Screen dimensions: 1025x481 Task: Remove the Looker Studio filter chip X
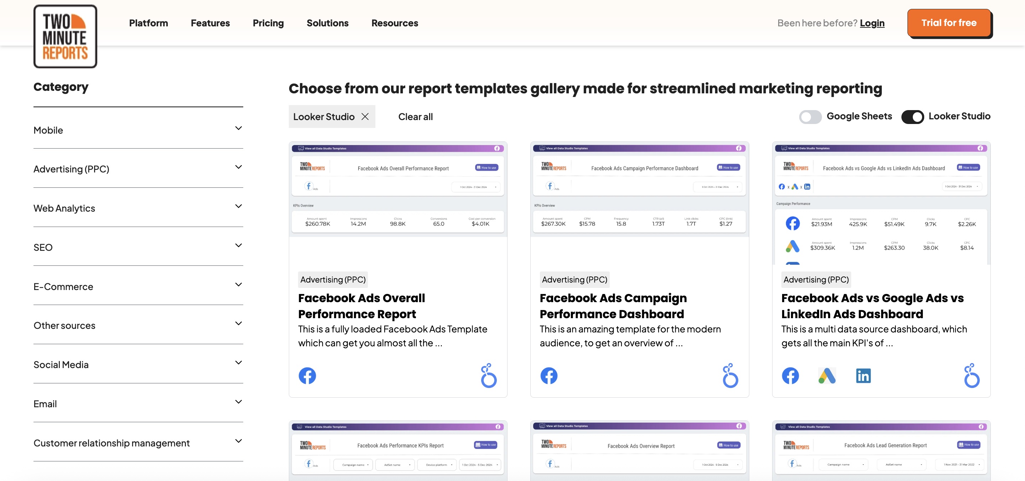pos(365,117)
